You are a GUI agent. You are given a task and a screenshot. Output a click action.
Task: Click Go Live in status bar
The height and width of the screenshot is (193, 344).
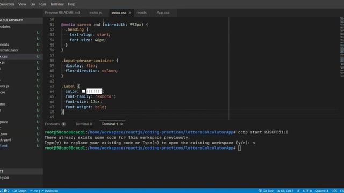(266, 191)
